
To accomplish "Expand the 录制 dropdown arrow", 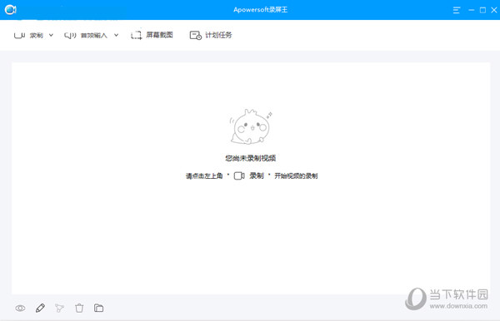I will click(x=51, y=35).
